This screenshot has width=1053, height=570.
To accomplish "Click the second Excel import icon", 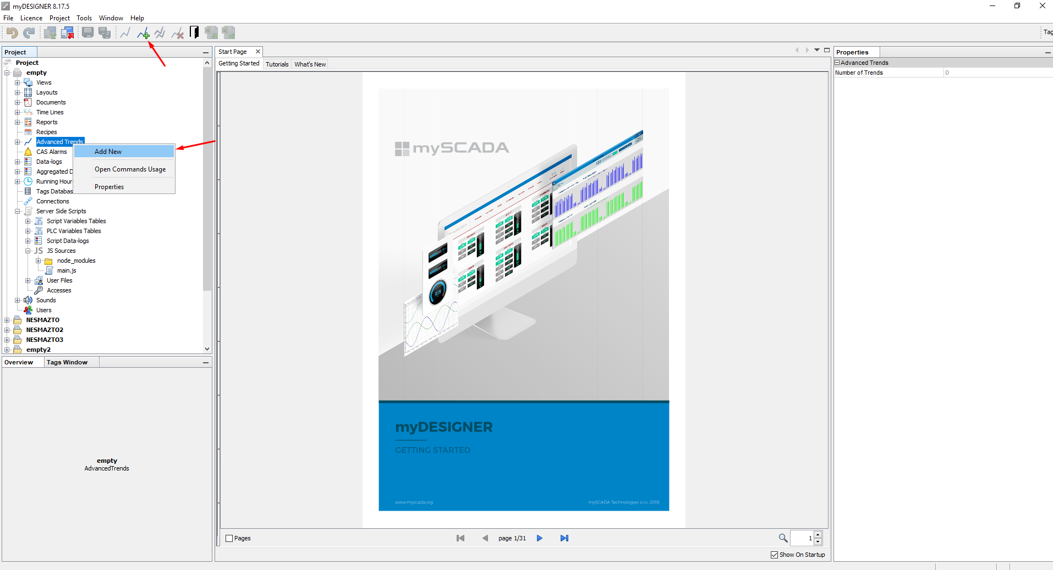I will coord(228,33).
